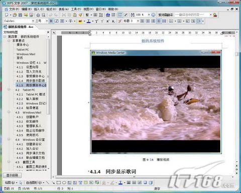This screenshot has height=193, width=241.
Task: Toggle Underline formatting
Action: point(62,21)
